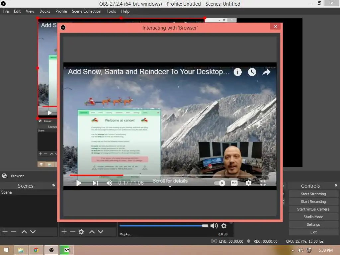This screenshot has width=340, height=255.
Task: Move source down arrow
Action: [x=101, y=232]
